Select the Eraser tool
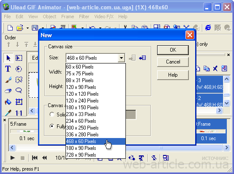This screenshot has height=174, width=234. pos(8,91)
